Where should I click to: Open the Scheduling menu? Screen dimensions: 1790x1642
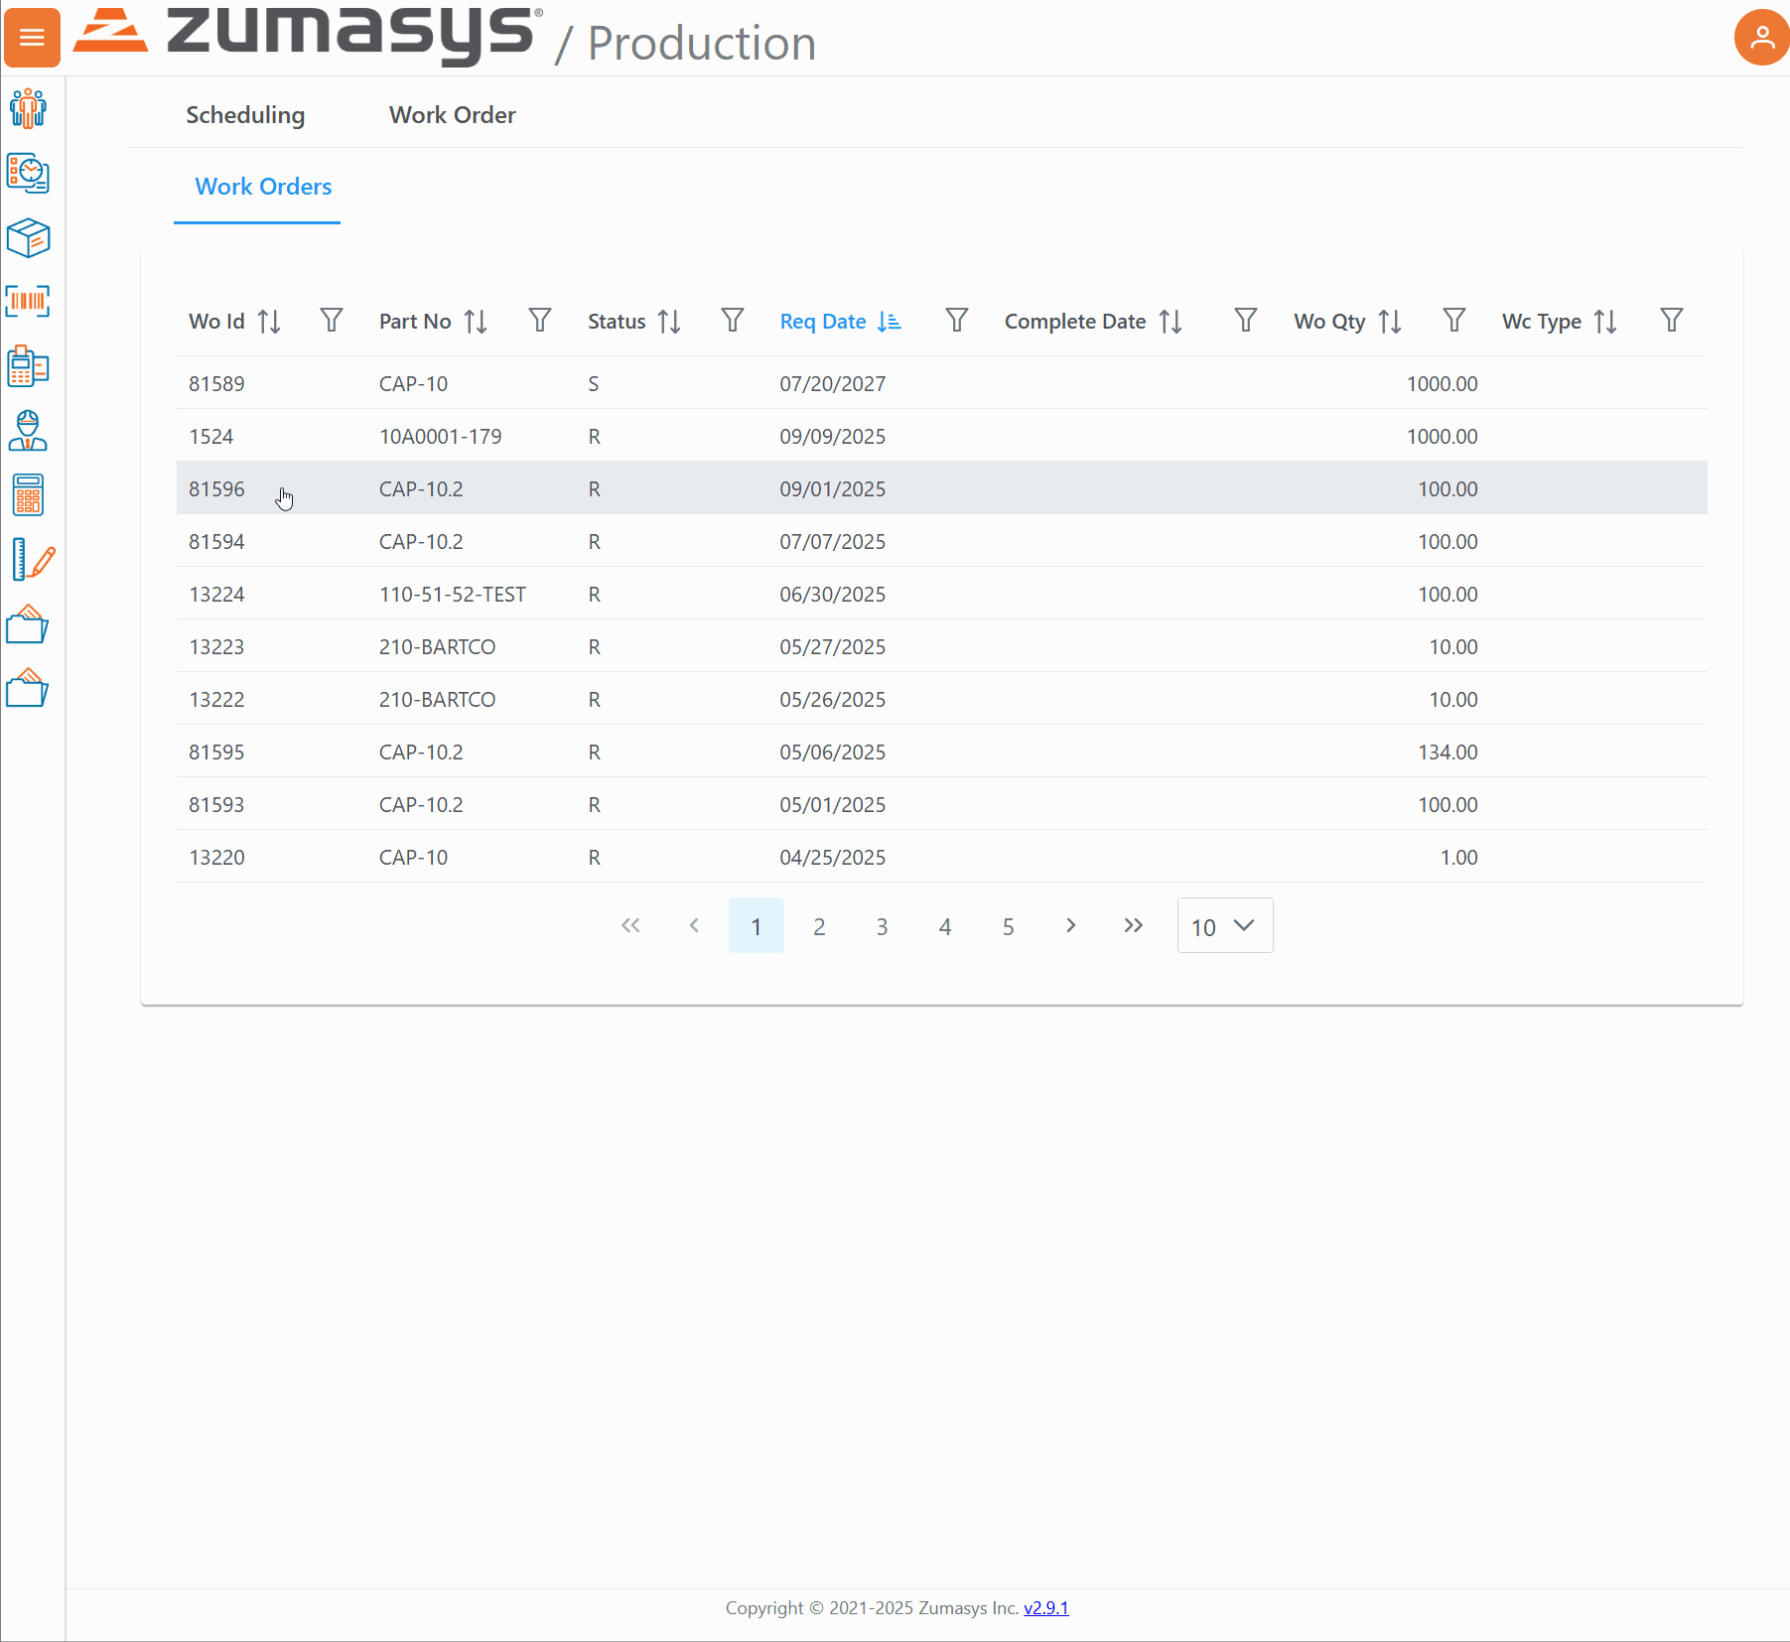(x=245, y=115)
